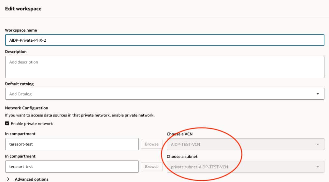Focus the Workspace name input field

[164, 40]
